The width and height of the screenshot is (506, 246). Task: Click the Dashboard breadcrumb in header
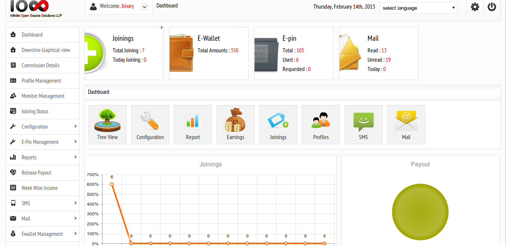[167, 6]
